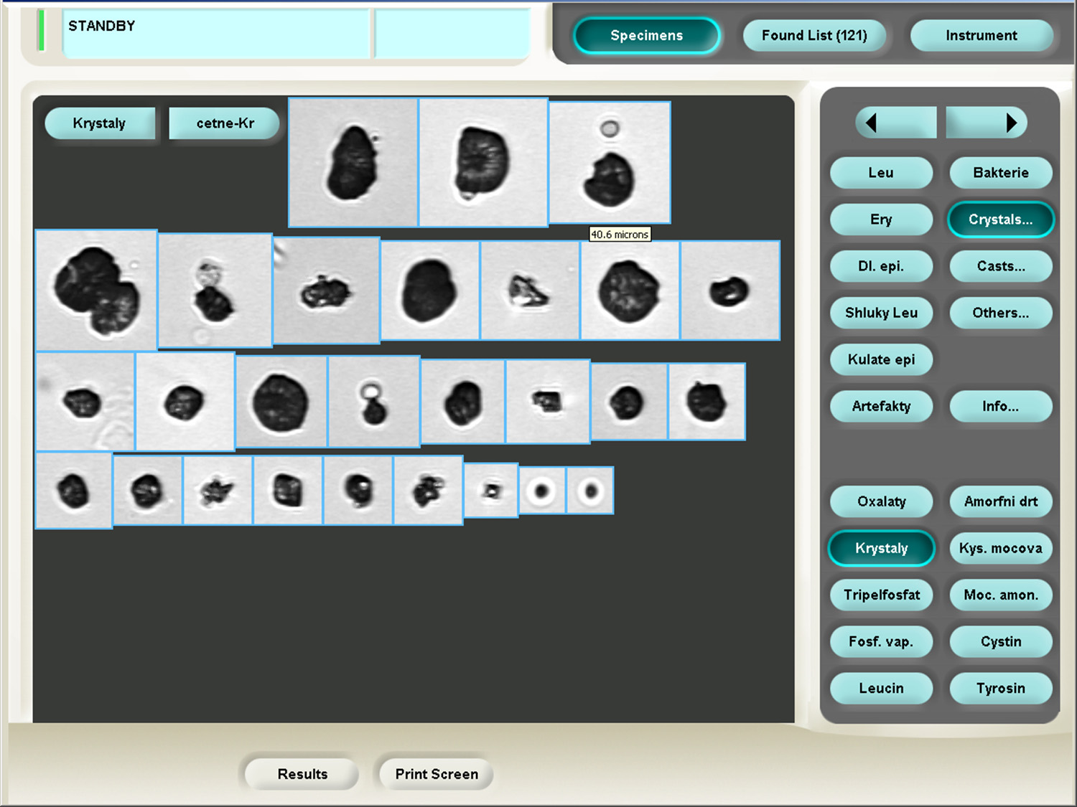1077x807 pixels.
Task: Select the first particle image in bottom row
Action: (74, 491)
